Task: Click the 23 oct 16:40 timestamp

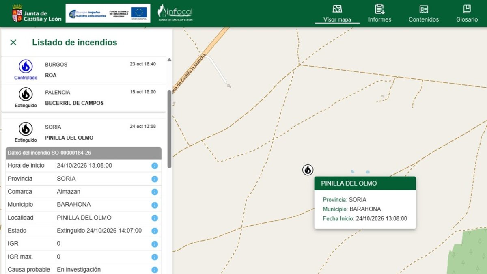Action: [143, 64]
